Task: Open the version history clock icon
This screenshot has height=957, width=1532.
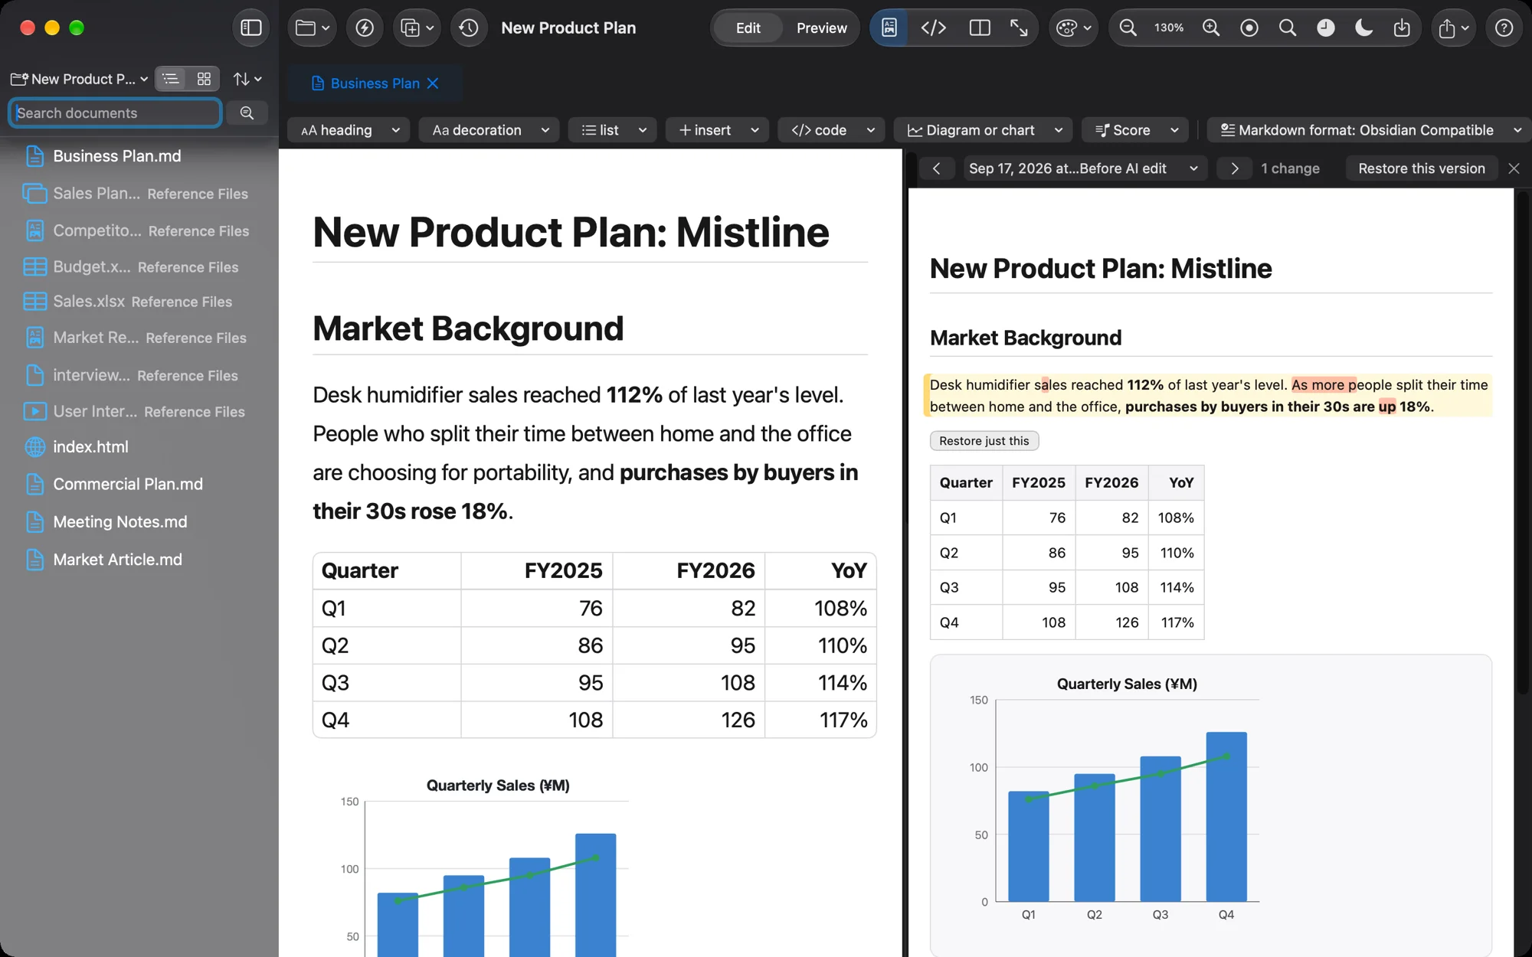Action: (469, 28)
